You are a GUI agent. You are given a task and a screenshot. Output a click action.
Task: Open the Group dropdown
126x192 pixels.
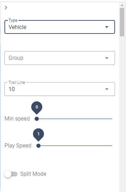[x=60, y=58]
